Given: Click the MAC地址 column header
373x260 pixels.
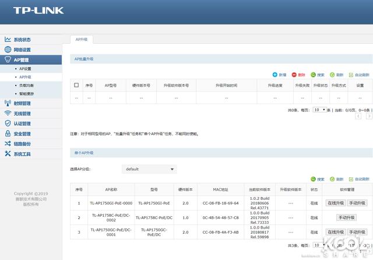Looking at the screenshot, I should [220, 189].
